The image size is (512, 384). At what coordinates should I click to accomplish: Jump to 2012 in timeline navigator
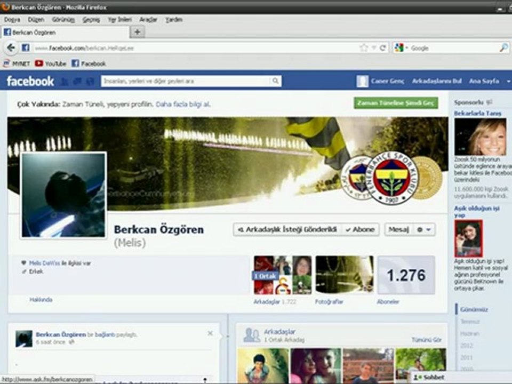467,346
